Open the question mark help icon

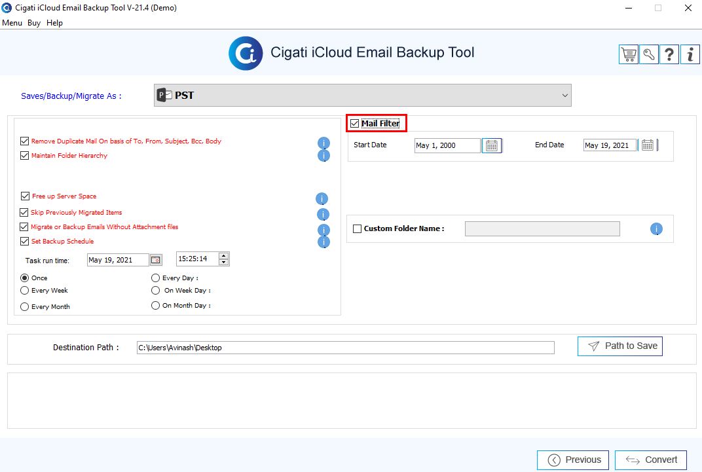pos(669,54)
